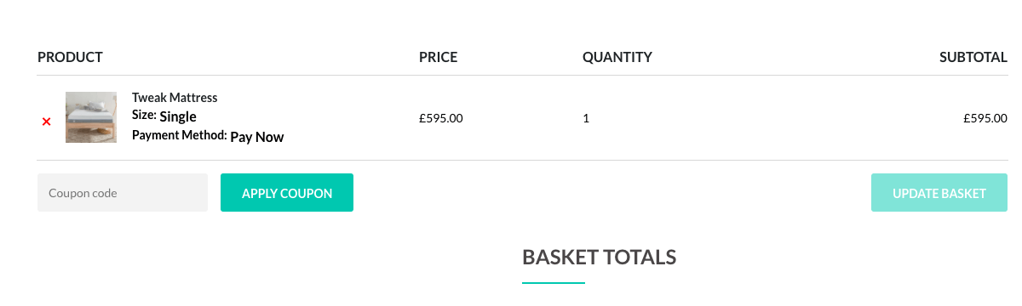
Task: Click the SUBTOTAL column header
Action: pyautogui.click(x=973, y=58)
